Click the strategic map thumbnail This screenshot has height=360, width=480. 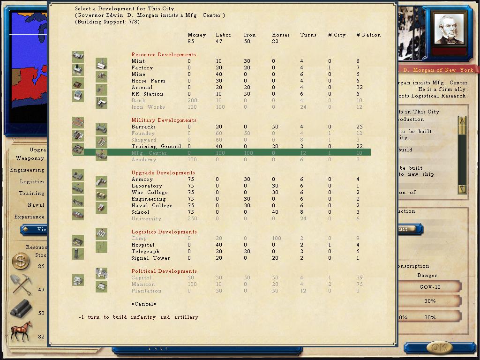(x=28, y=67)
